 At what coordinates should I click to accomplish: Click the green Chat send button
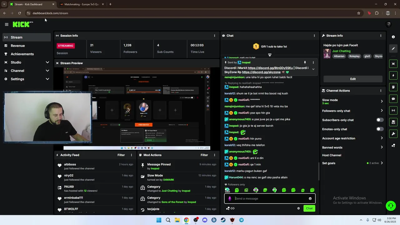coord(309,208)
